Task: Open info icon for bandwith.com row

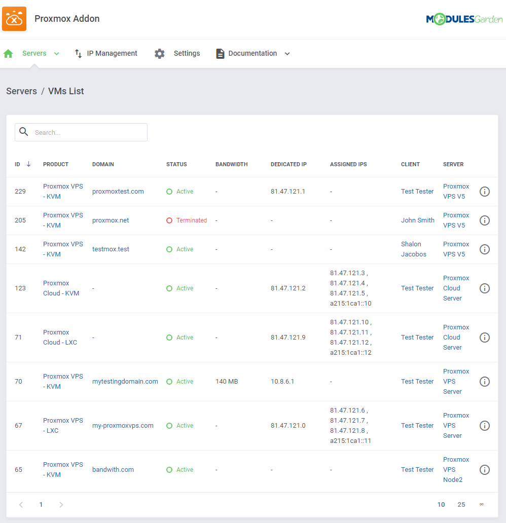Action: 485,470
